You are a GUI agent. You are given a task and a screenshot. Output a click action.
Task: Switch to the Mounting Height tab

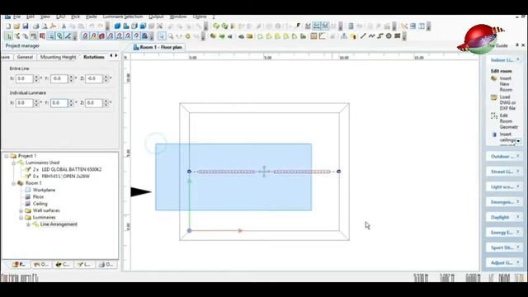point(58,57)
